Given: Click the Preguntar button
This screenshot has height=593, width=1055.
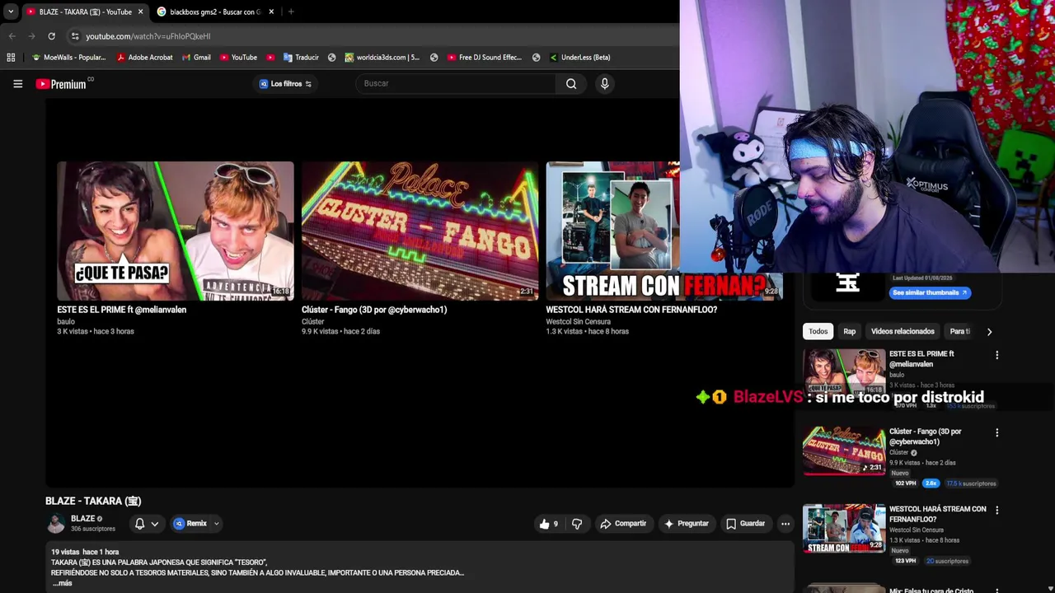Looking at the screenshot, I should [686, 524].
